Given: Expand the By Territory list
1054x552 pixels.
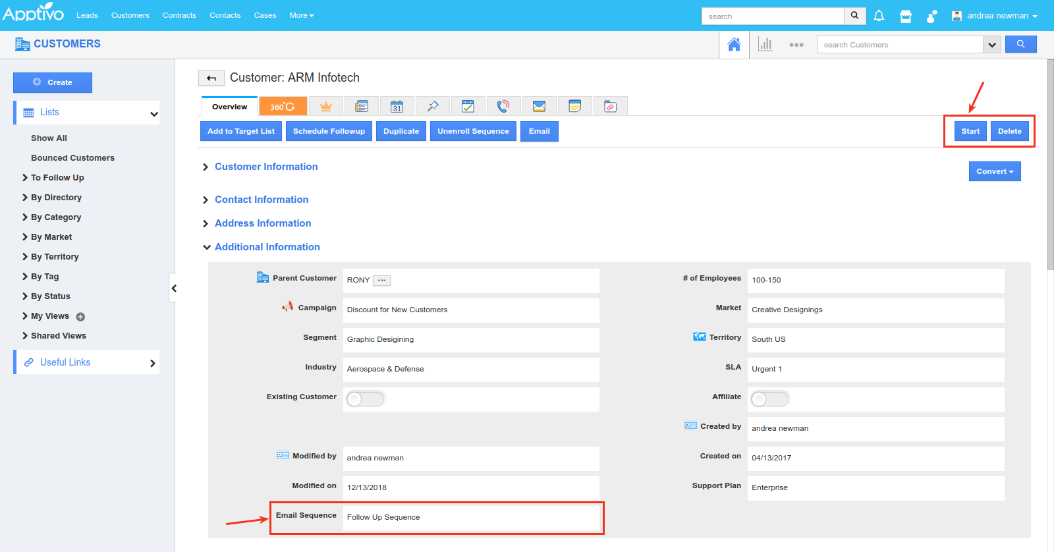Looking at the screenshot, I should click(x=55, y=257).
